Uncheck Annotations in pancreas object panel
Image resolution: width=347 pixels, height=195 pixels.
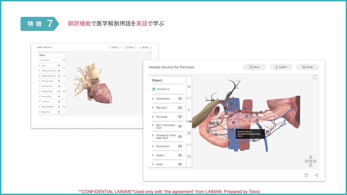pos(154,89)
